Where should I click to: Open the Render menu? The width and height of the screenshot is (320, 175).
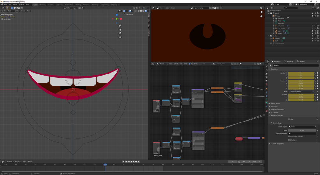[15, 4]
